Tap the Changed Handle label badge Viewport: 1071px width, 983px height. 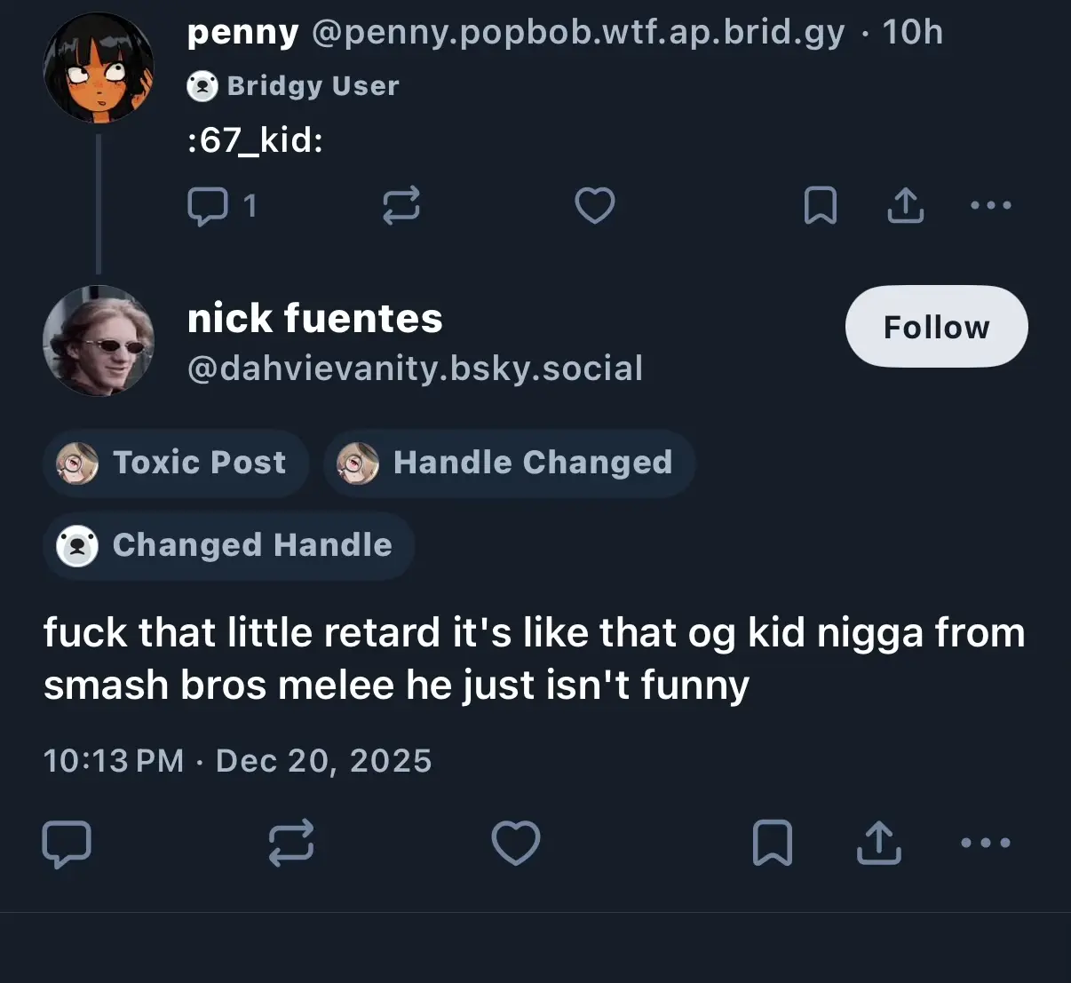point(228,545)
